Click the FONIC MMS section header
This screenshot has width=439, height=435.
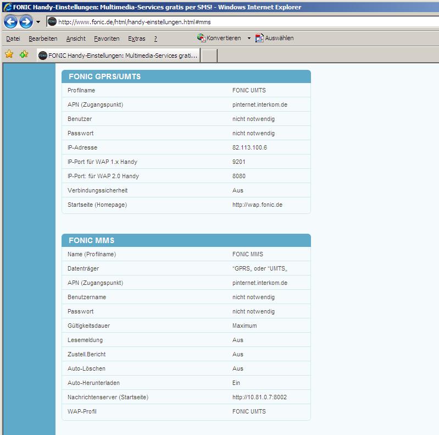coord(186,240)
